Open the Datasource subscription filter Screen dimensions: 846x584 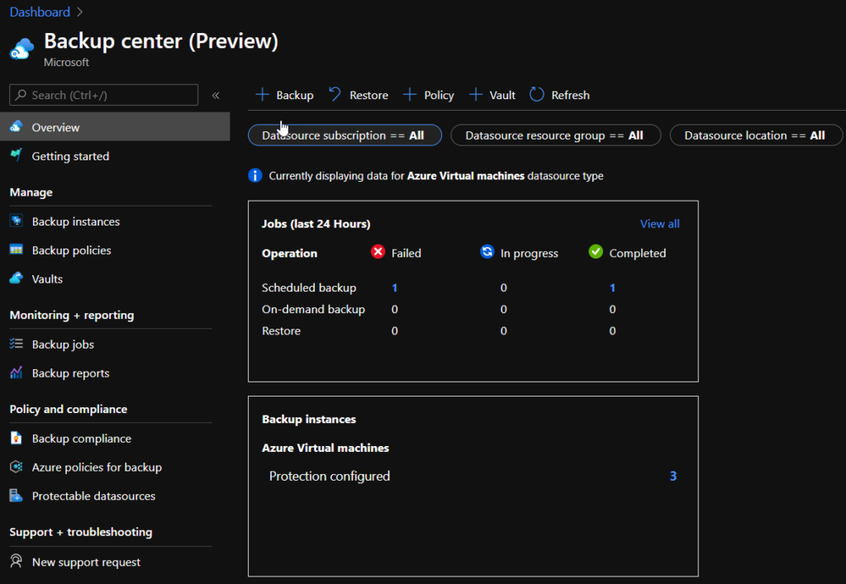[345, 135]
